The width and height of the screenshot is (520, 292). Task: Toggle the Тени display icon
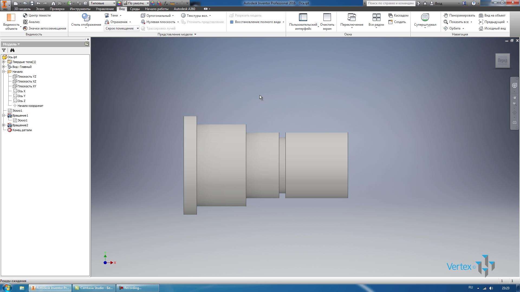click(107, 15)
